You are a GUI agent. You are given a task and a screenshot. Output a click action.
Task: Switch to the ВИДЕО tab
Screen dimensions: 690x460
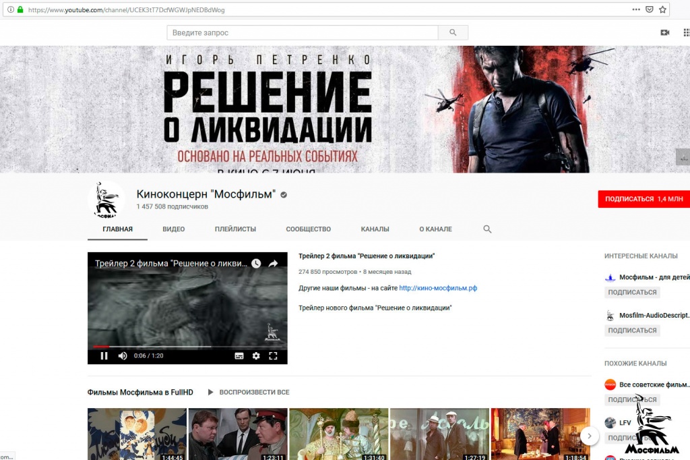[x=173, y=229]
